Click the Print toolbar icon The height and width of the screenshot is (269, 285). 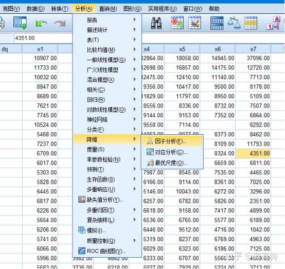click(2, 23)
